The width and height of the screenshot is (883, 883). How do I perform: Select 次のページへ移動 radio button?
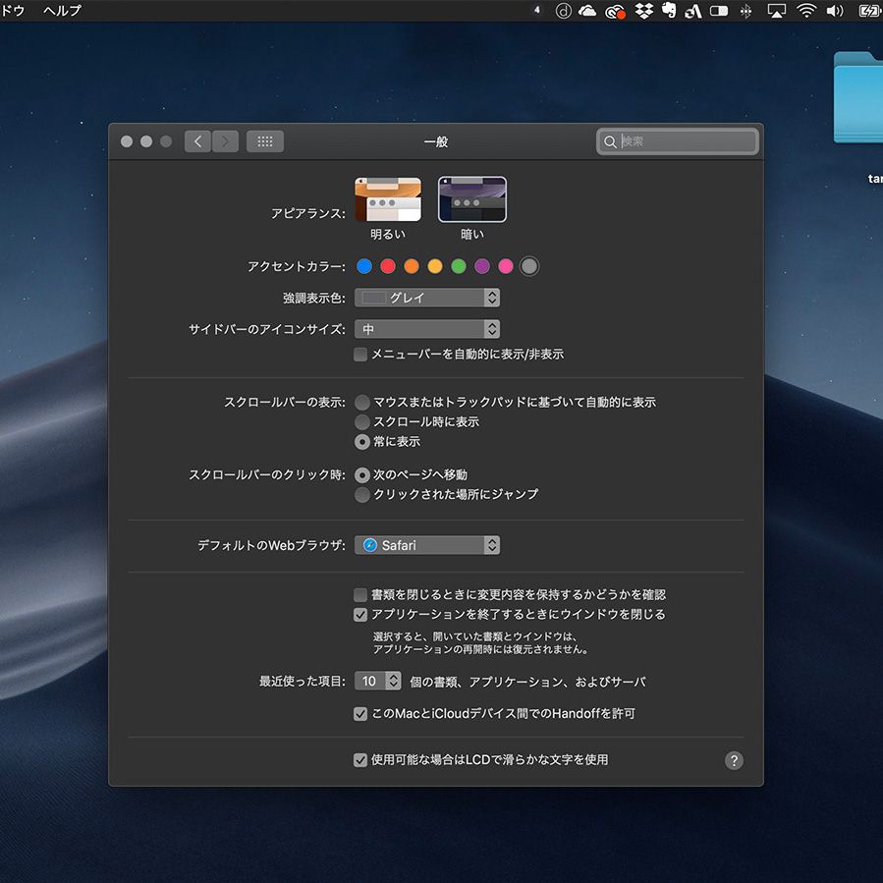click(362, 475)
